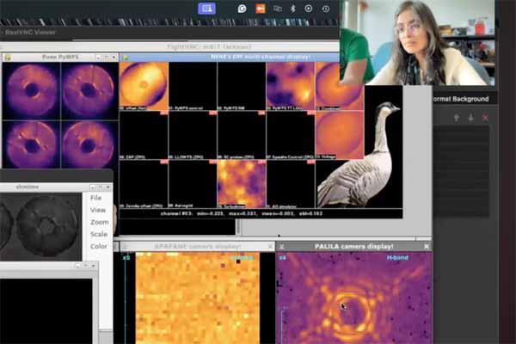Screen dimensions: 516x344
Task: Select the Turbulence channel in DM display
Action: pos(241,182)
